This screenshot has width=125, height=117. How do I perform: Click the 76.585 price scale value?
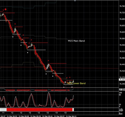point(122,39)
